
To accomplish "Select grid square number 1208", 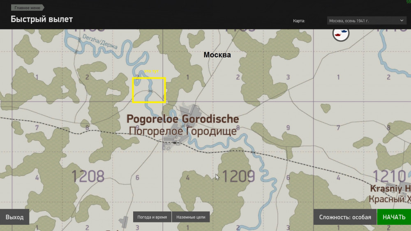I will point(88,176).
